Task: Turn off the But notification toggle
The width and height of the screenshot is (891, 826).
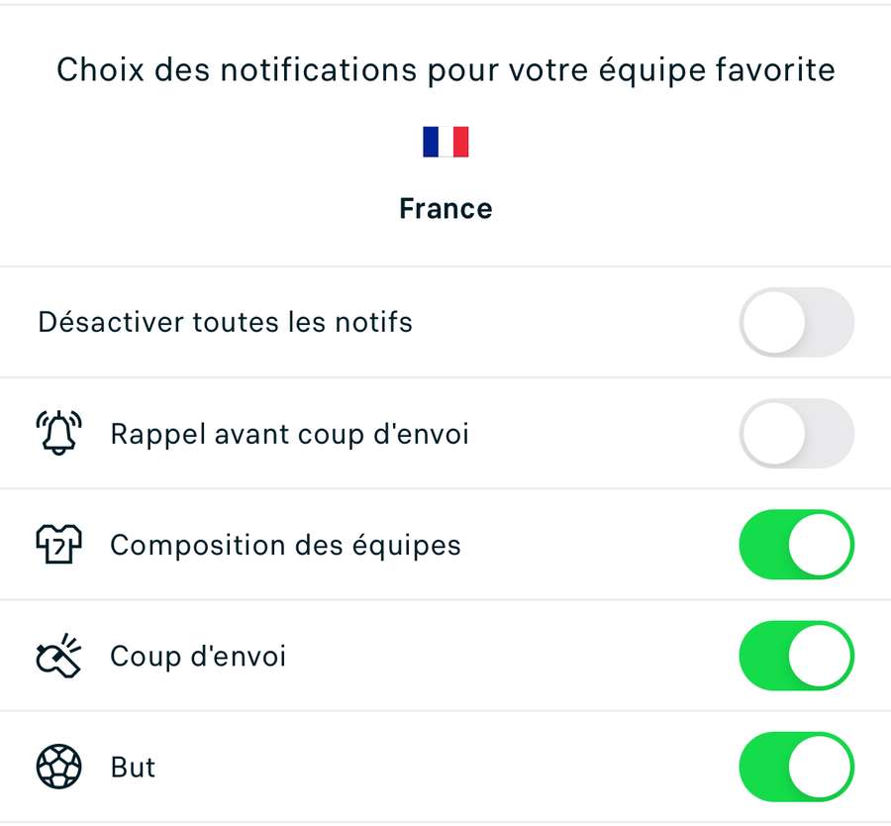Action: pos(796,767)
